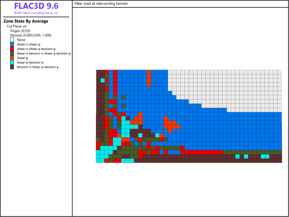This screenshot has width=289, height=217.
Task: Click the FLAC3D 9.6 logo text
Action: [36, 6]
